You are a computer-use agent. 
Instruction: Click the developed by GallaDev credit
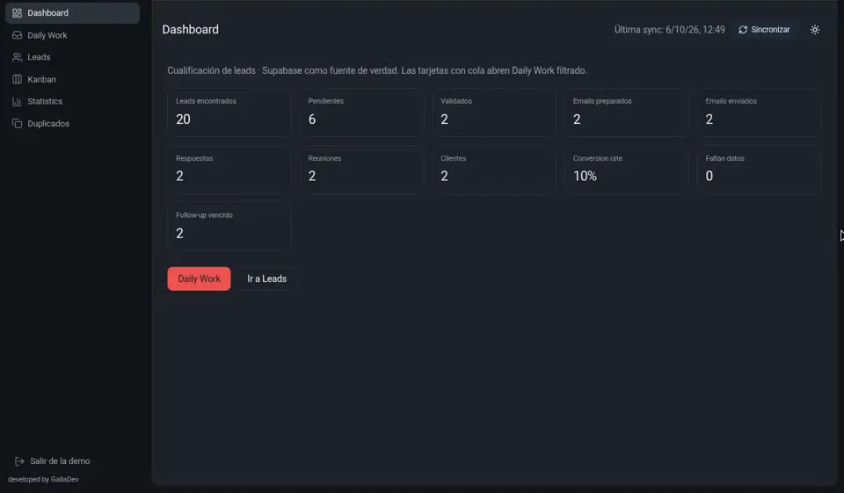pyautogui.click(x=43, y=480)
